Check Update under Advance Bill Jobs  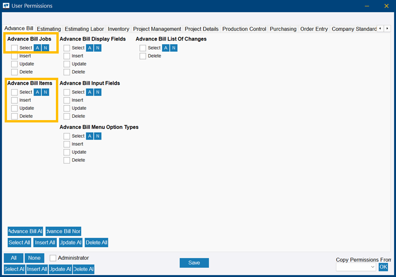(14, 64)
